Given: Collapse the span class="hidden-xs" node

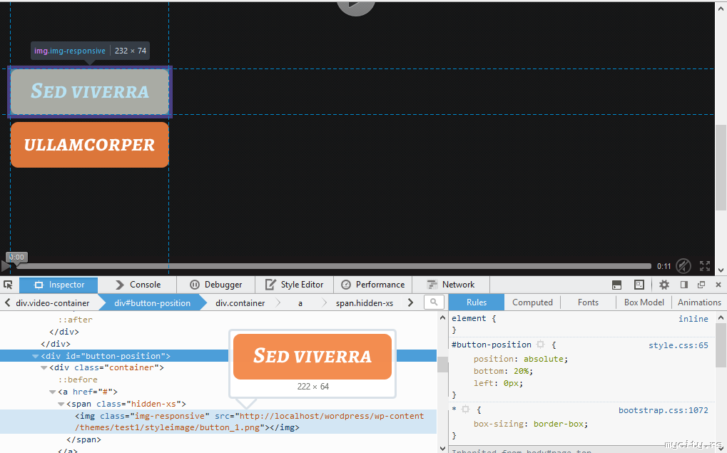Looking at the screenshot, I should point(61,404).
